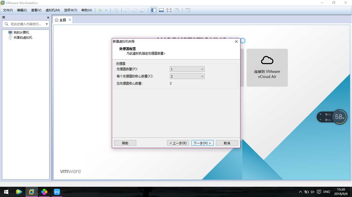
Task: Open the 选项卡(T) menu
Action: point(71,10)
